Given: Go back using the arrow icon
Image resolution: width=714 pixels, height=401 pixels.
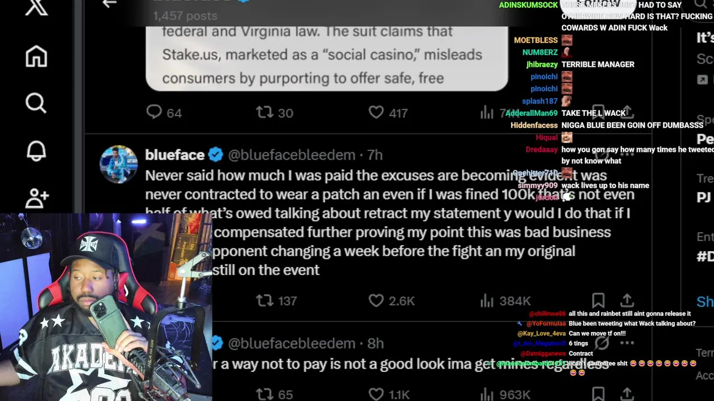Looking at the screenshot, I should click(109, 4).
